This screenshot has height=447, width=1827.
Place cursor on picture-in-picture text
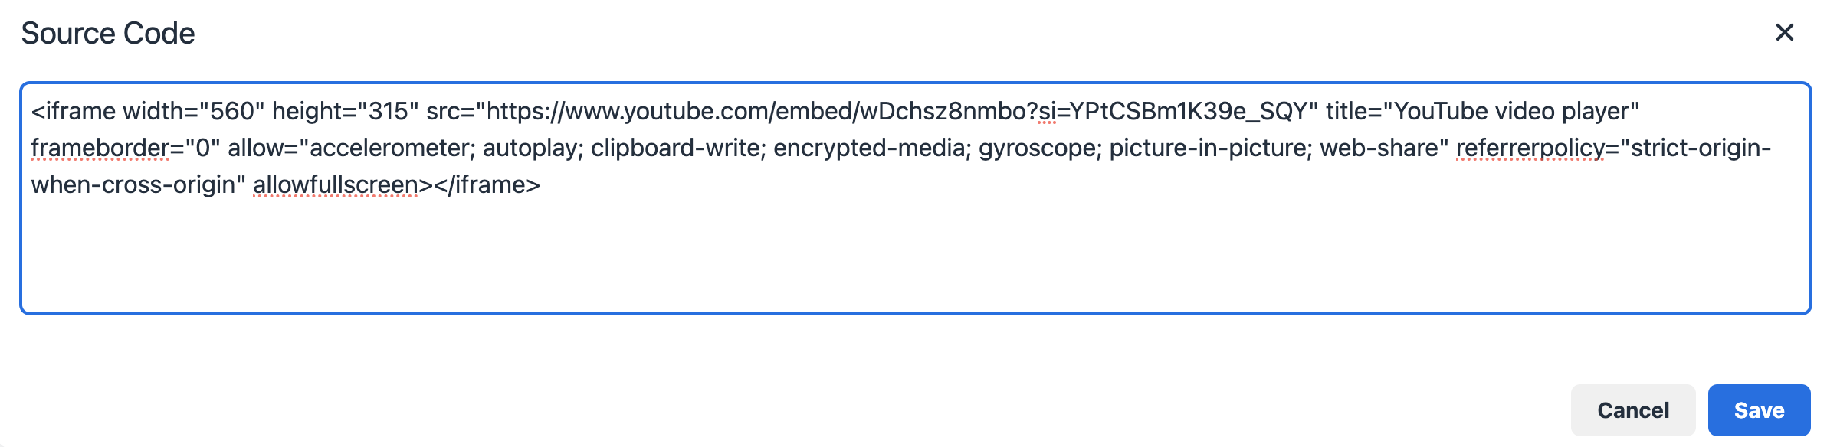pyautogui.click(x=1208, y=148)
